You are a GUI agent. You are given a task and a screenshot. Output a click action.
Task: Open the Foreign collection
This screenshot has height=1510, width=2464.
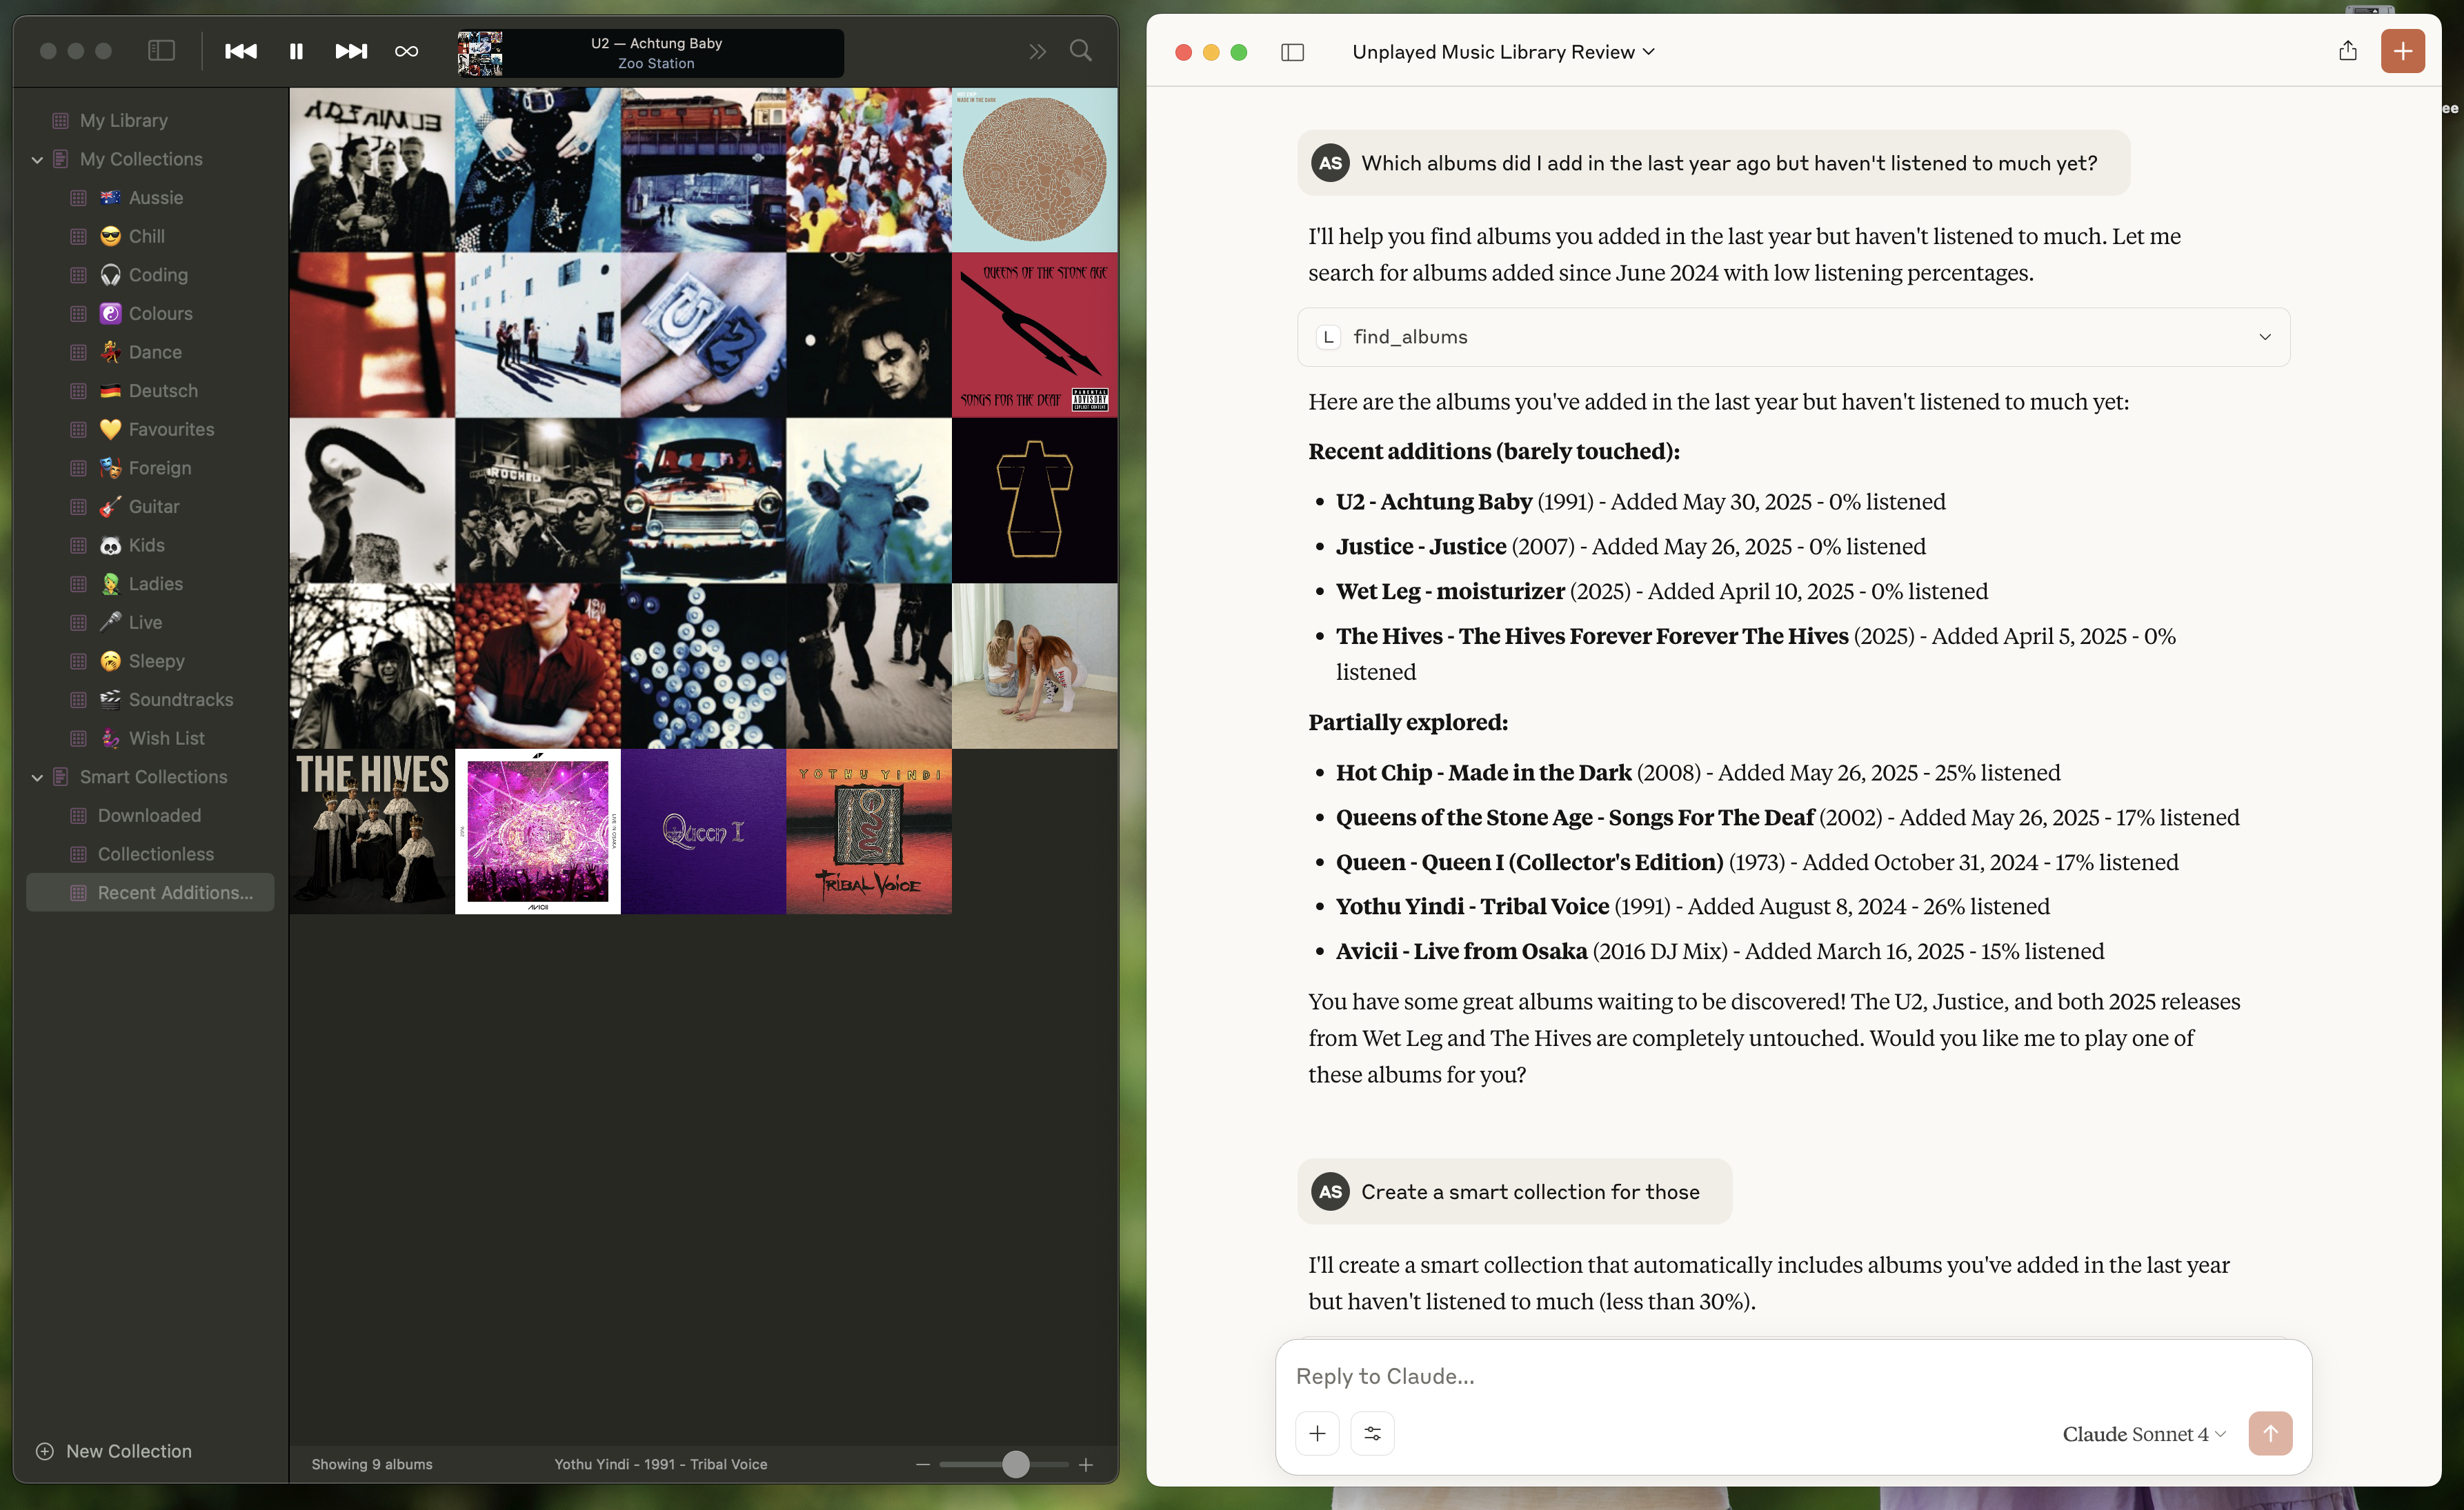point(150,467)
